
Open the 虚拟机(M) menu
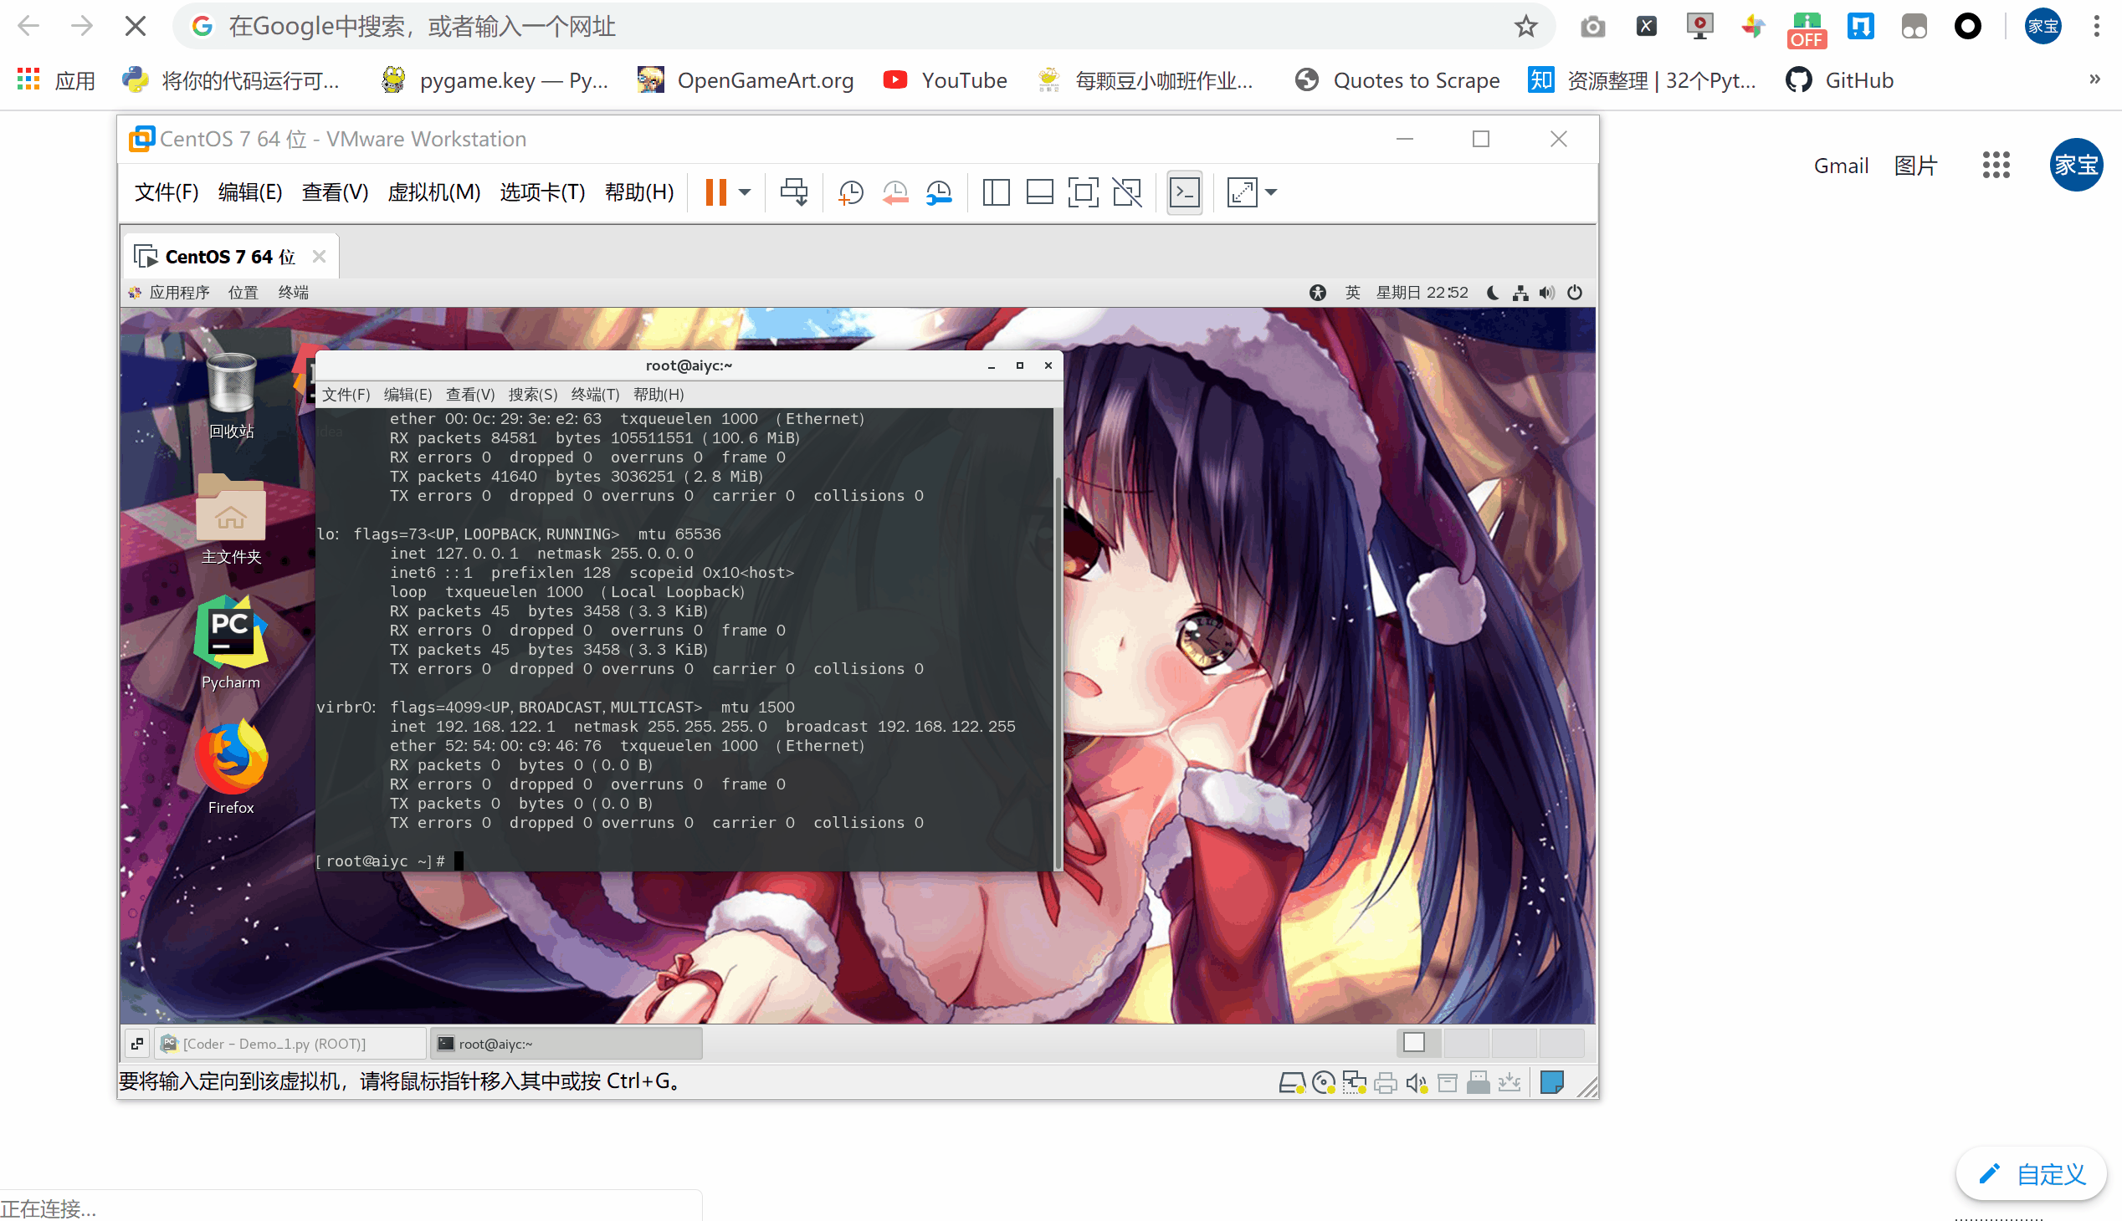(433, 192)
